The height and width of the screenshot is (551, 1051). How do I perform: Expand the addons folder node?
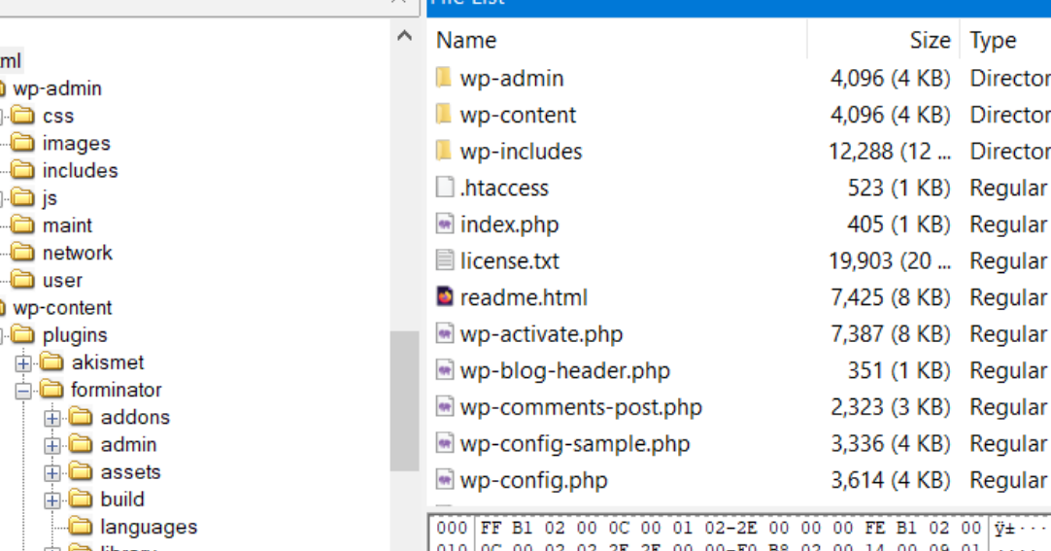[52, 418]
